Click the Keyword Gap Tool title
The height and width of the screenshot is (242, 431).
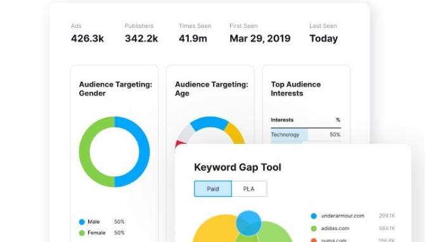click(238, 167)
